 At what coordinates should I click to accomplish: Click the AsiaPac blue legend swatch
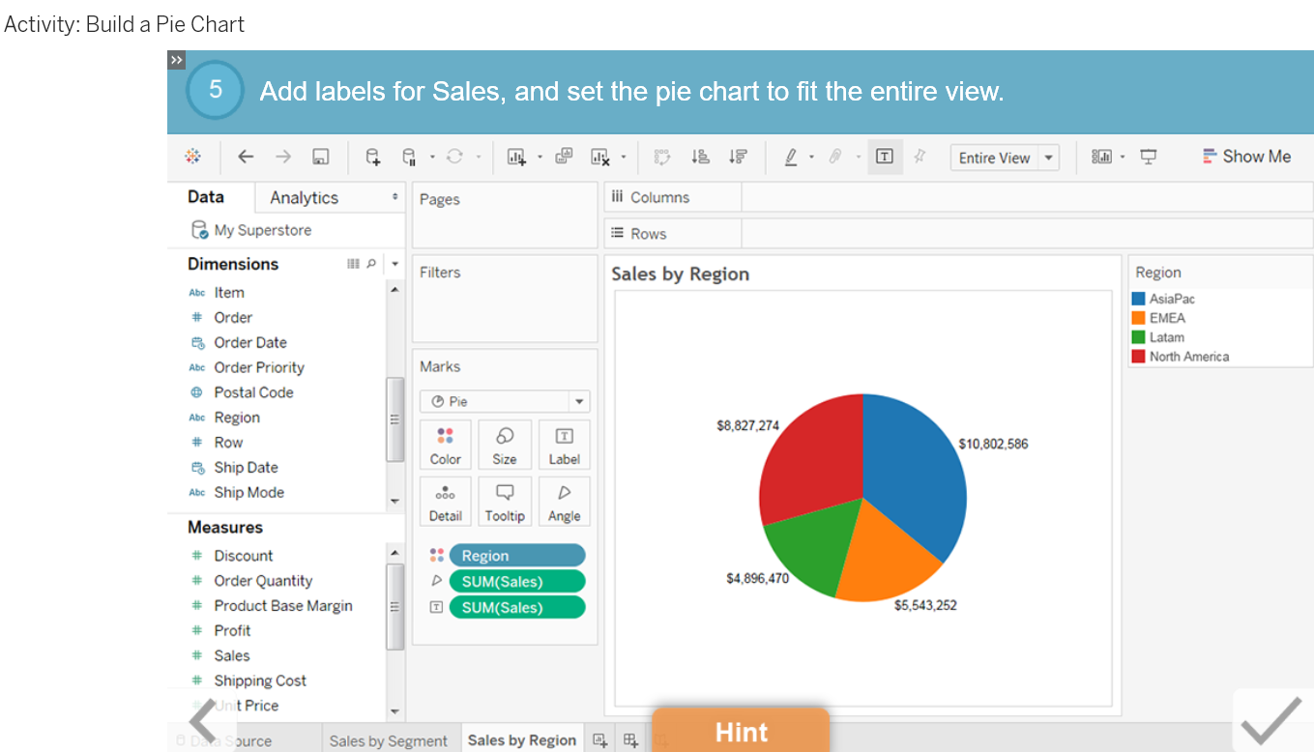coord(1139,300)
